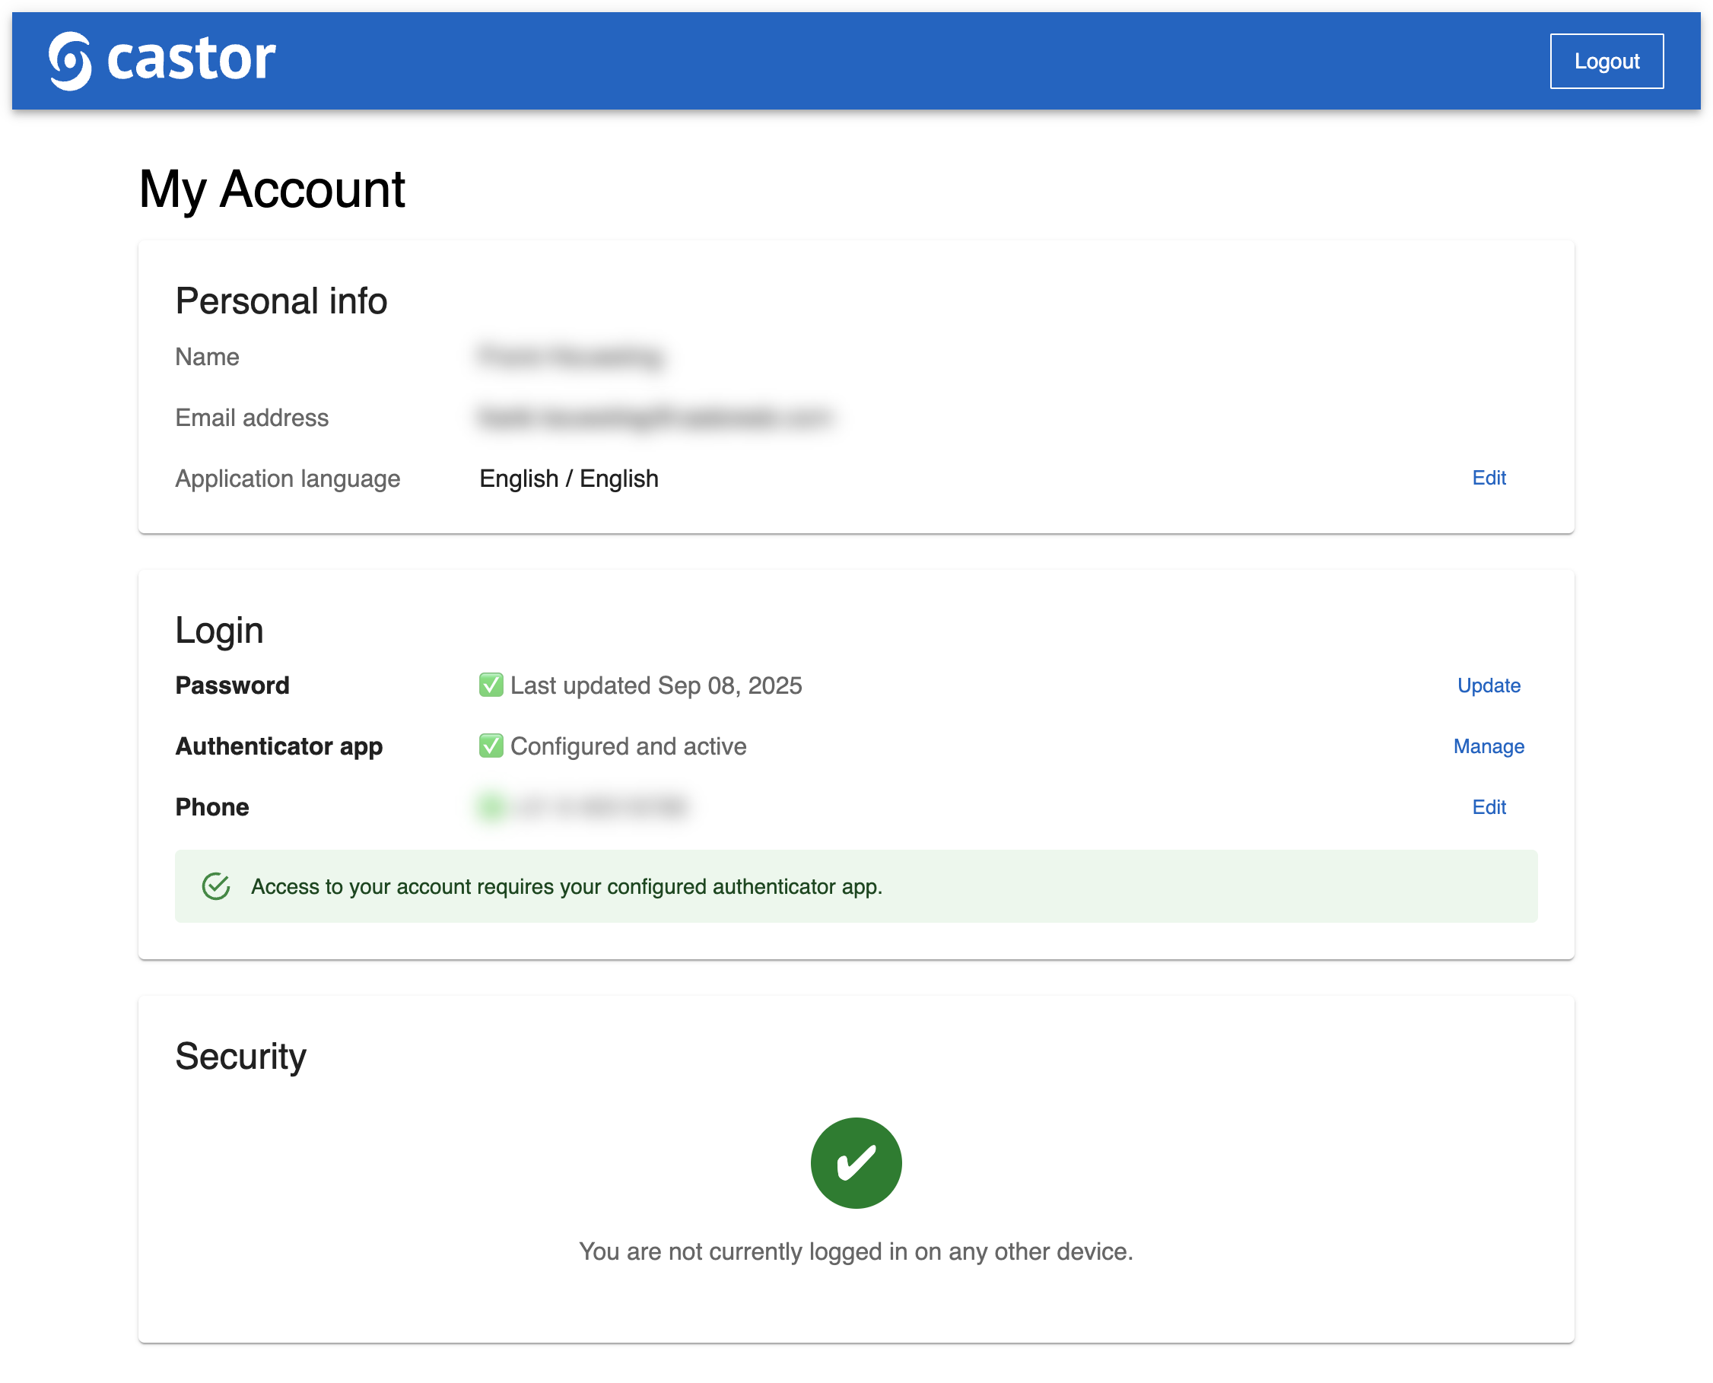Click the Last updated Sep 08, 2025 text

(x=656, y=685)
